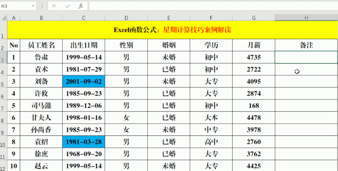The height and width of the screenshot is (171, 338).
Task: Open the Insert Function fx dialog
Action: tap(81, 6)
